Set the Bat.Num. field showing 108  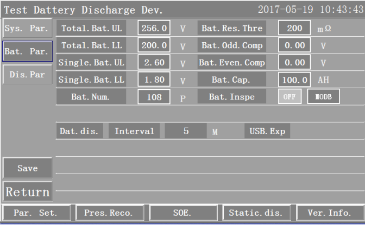(x=154, y=97)
